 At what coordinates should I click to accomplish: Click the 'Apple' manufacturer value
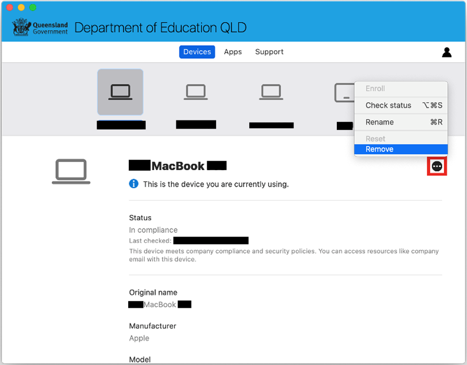pos(139,338)
